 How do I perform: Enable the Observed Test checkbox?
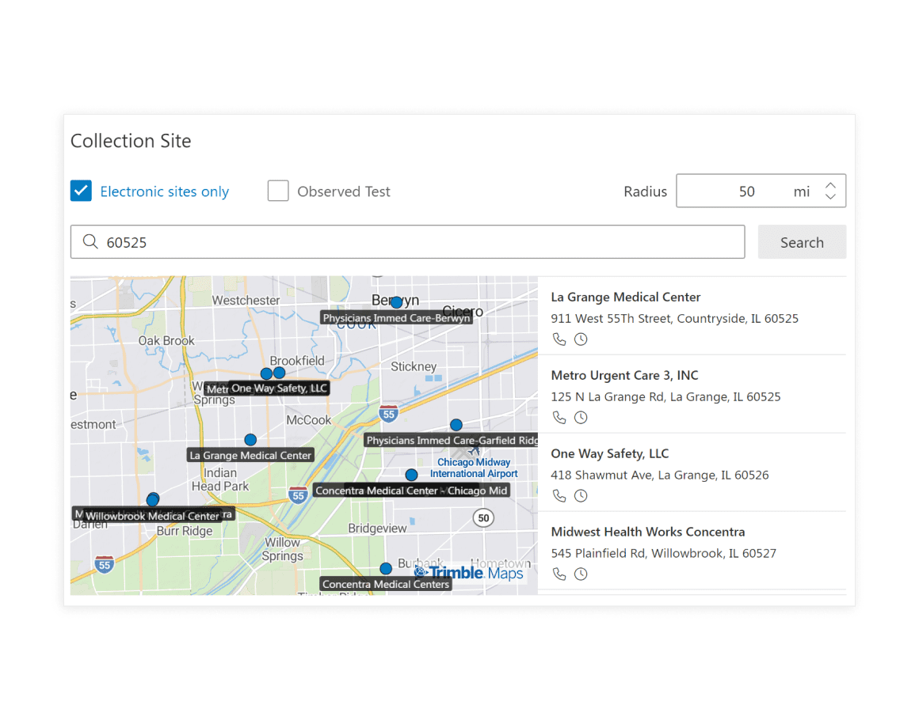click(278, 191)
